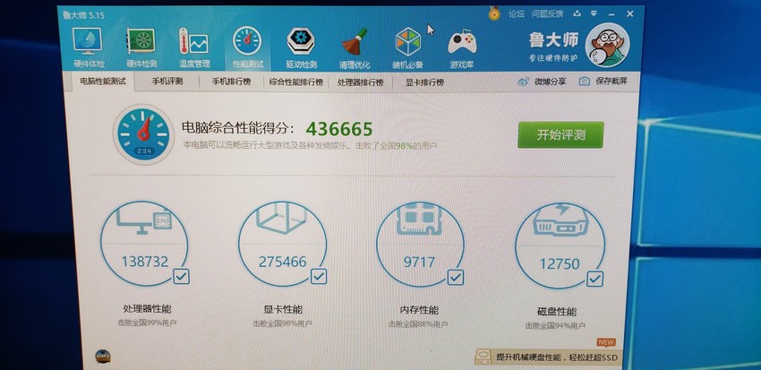Switch to 综合性能排行榜 tab
The width and height of the screenshot is (761, 370).
tap(296, 82)
